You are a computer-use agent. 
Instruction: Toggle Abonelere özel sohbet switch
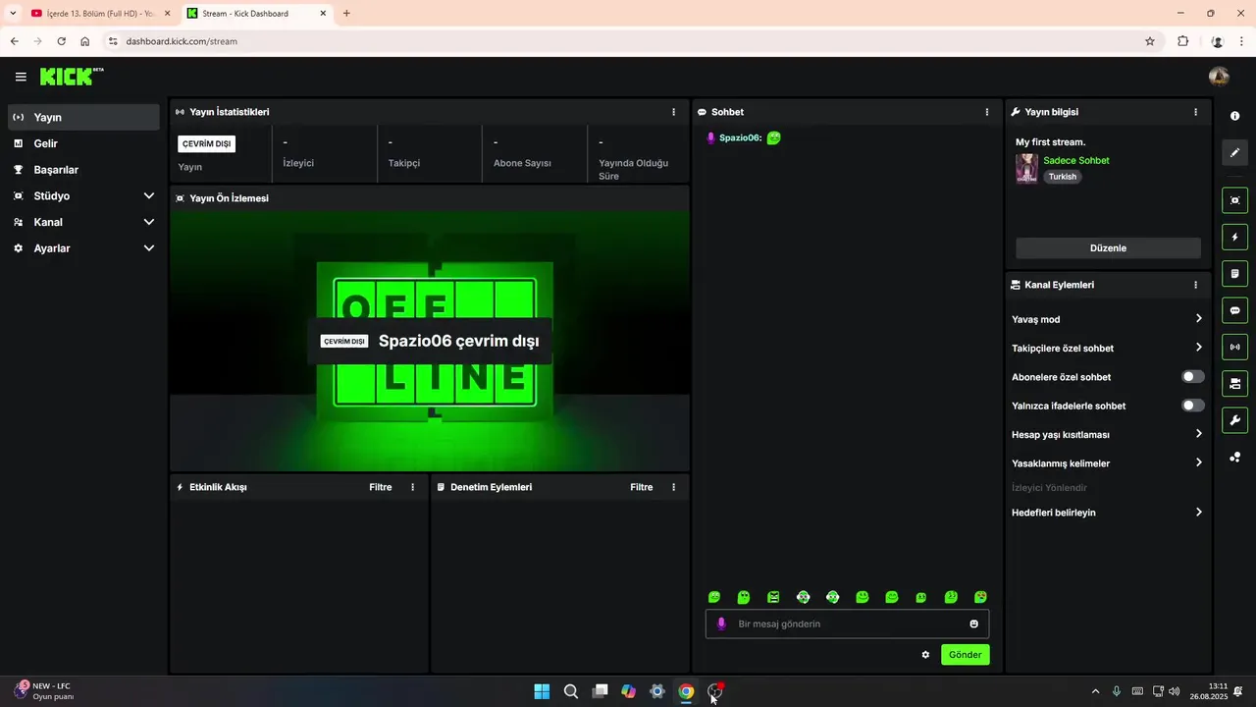1192,377
